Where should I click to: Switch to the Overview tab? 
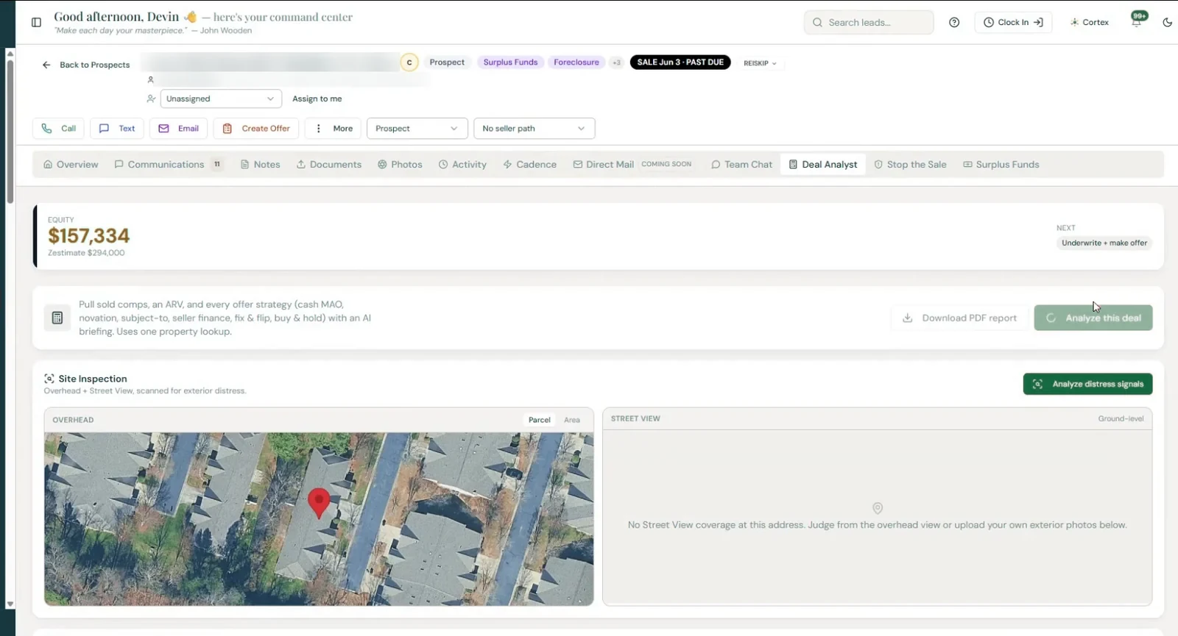[x=71, y=165]
